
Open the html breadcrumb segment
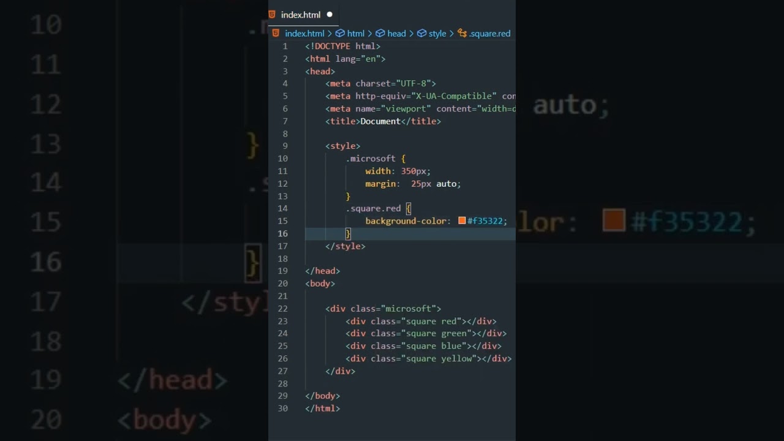click(356, 34)
